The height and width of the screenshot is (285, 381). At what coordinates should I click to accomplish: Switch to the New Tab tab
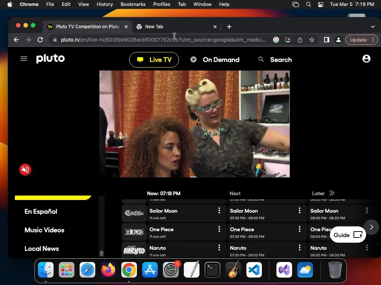[x=176, y=27]
